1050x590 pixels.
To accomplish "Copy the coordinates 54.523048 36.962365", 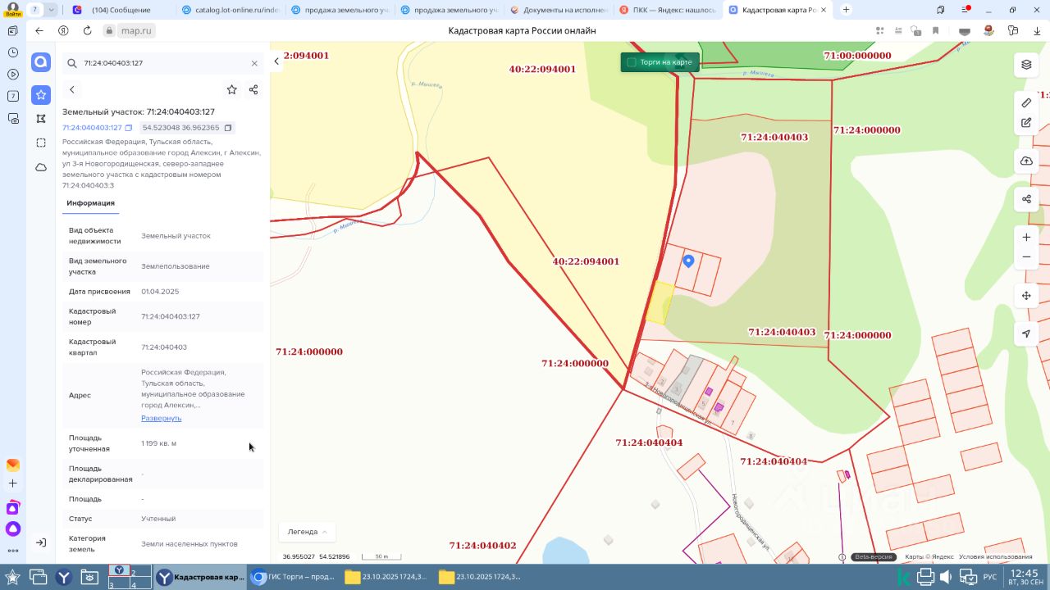I will click(x=228, y=128).
